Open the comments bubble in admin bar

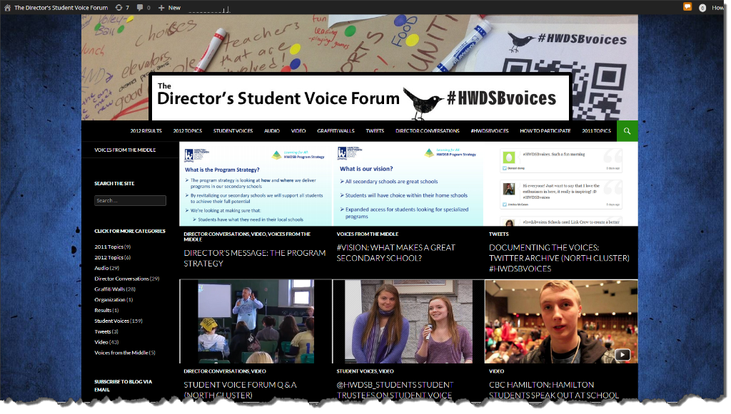coord(140,8)
